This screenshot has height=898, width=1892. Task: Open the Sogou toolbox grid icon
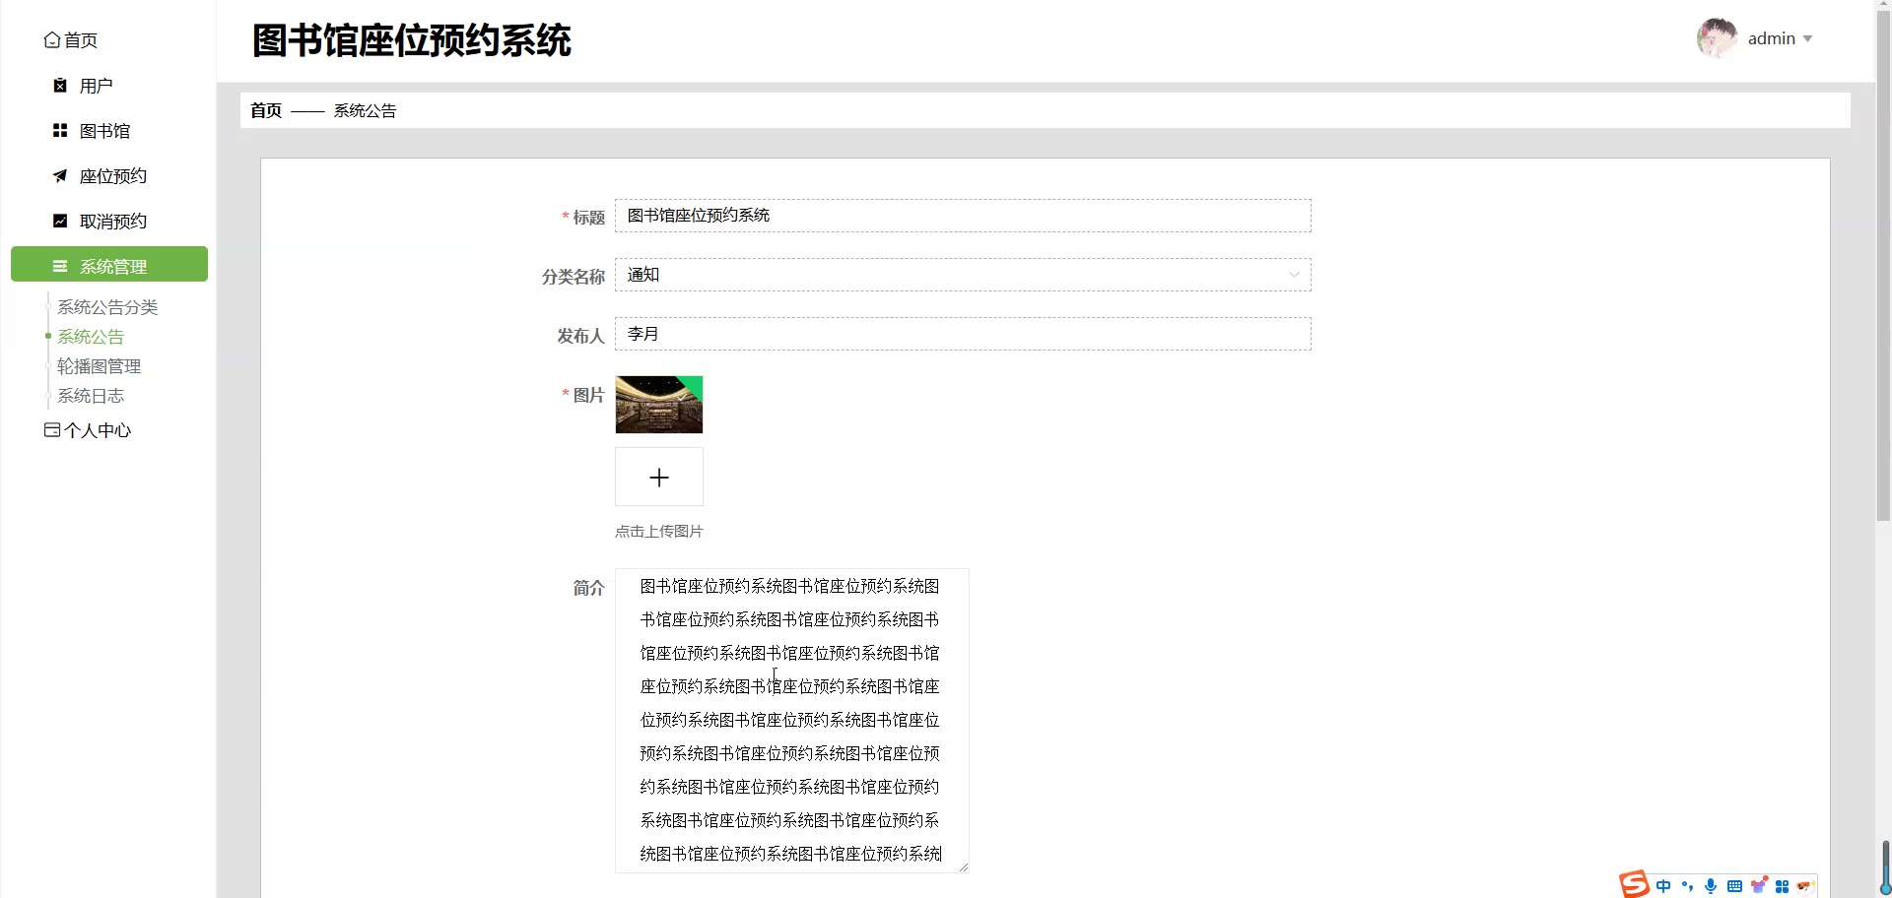(1782, 886)
